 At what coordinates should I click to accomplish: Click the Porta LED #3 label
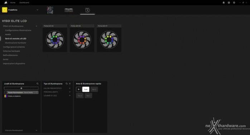click(x=76, y=26)
